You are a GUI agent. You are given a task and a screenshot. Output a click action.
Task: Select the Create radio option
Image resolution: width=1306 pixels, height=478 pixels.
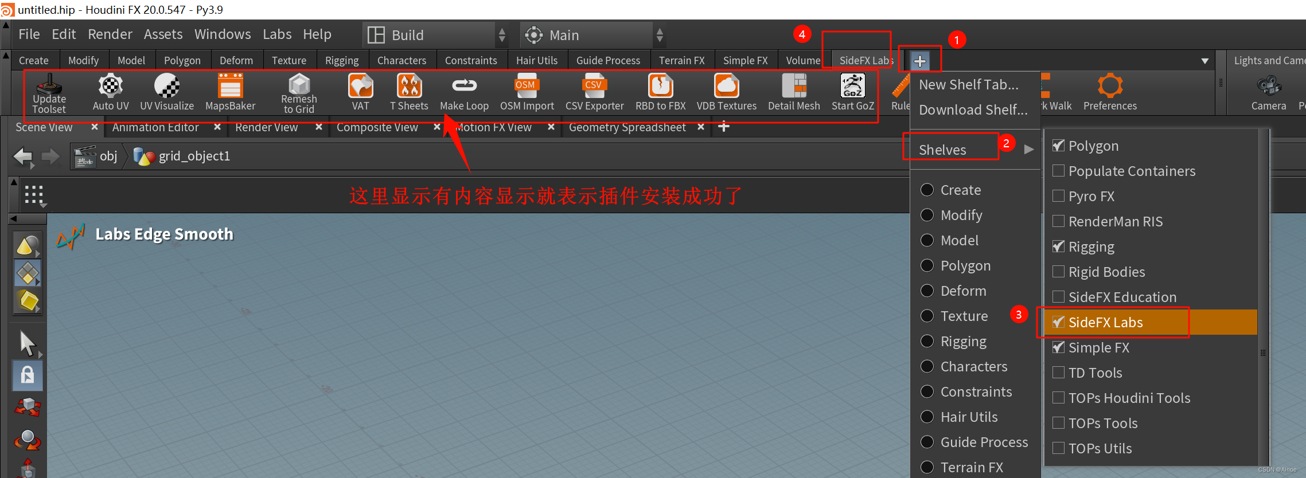point(927,190)
